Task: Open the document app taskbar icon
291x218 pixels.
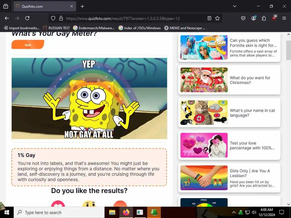Action: 140,212
